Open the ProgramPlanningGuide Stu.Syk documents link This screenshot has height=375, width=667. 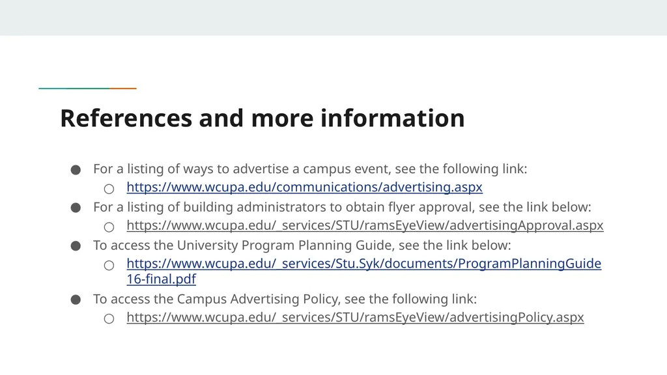tap(363, 264)
